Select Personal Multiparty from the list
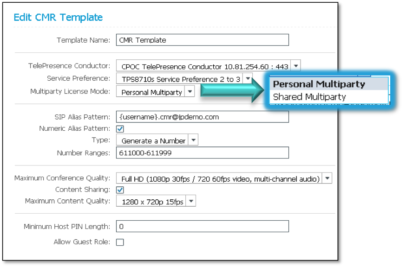The image size is (406, 267). click(x=319, y=84)
